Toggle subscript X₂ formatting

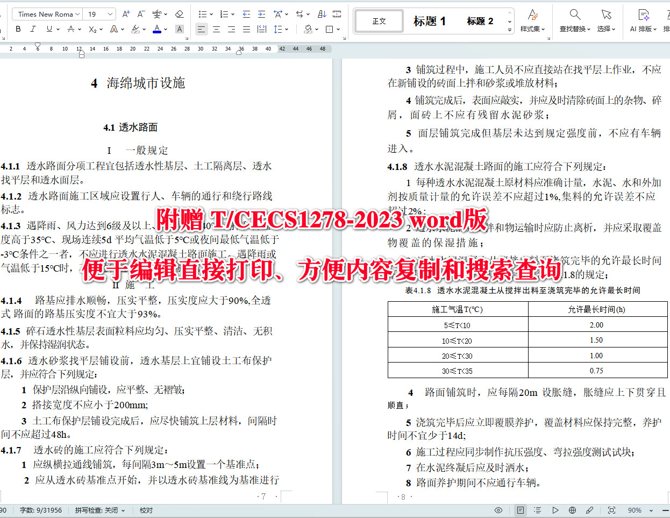(x=92, y=29)
